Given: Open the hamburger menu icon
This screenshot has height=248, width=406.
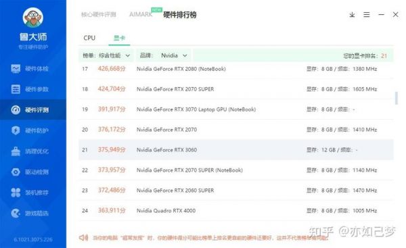Looking at the screenshot, I should (x=366, y=15).
